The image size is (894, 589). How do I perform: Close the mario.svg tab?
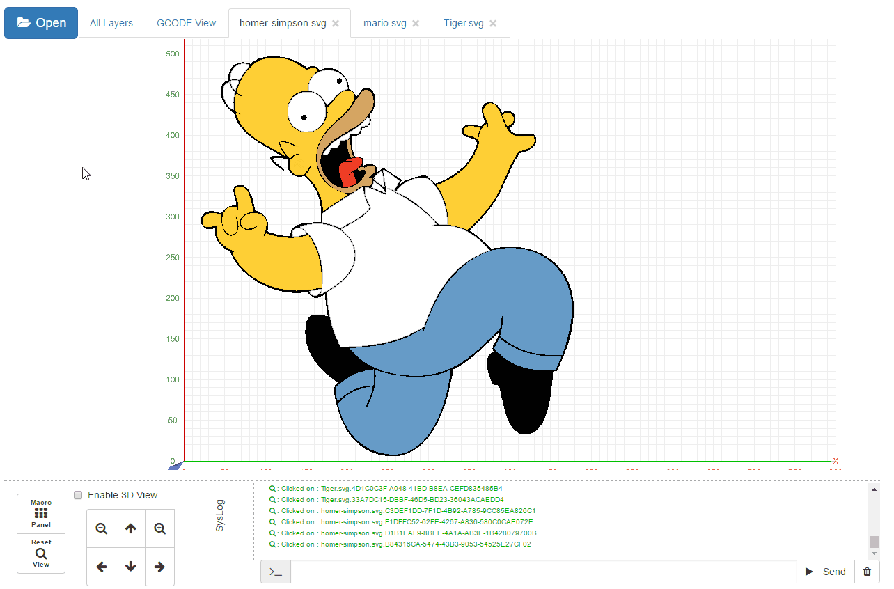[x=416, y=24]
